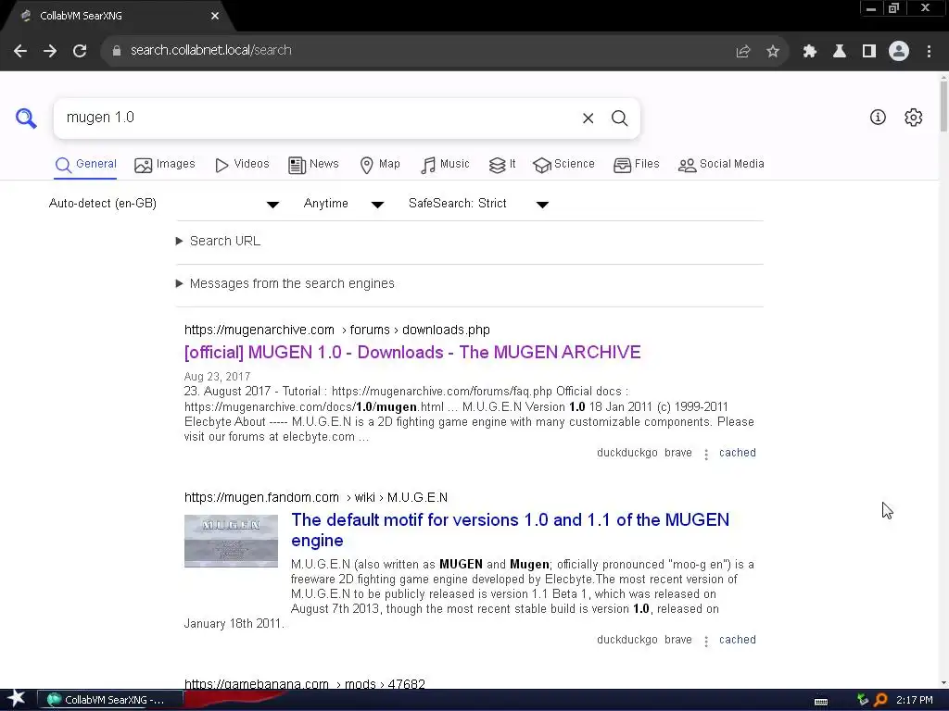Submit search with magnifier button
Screen dimensions: 949x711
tap(619, 118)
